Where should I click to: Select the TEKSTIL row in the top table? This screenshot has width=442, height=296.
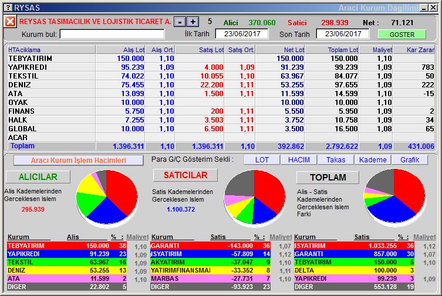[x=221, y=76]
